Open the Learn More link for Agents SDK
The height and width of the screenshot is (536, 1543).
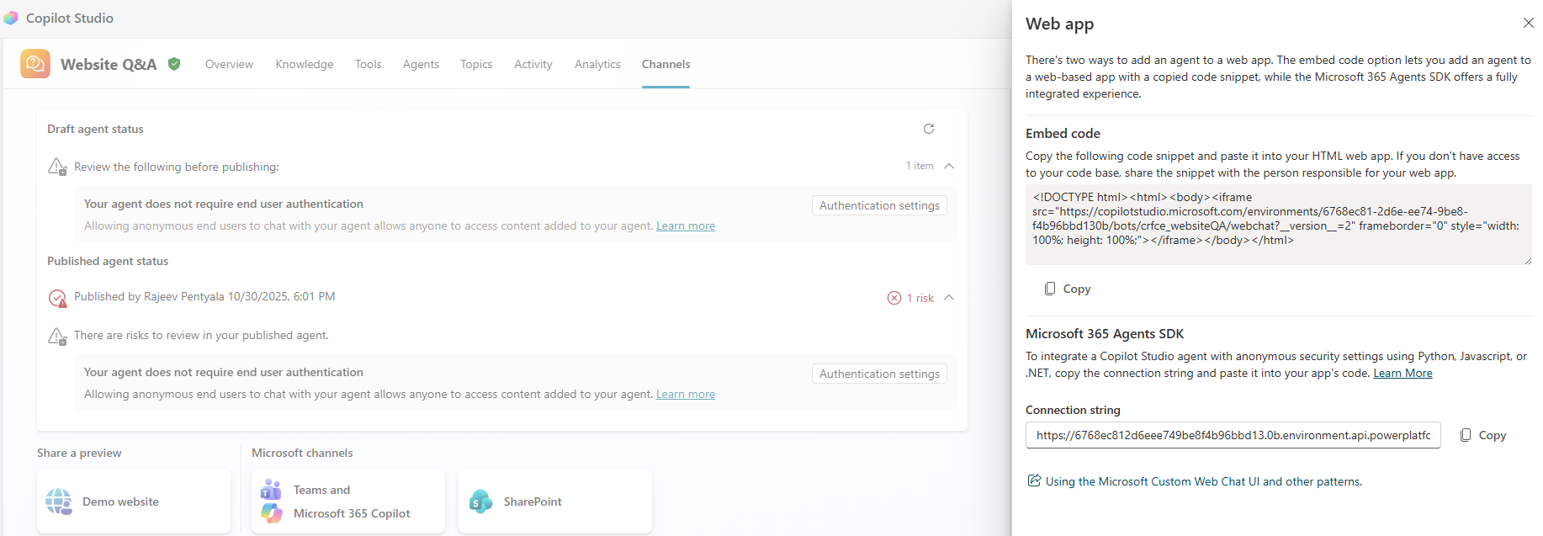(1402, 373)
